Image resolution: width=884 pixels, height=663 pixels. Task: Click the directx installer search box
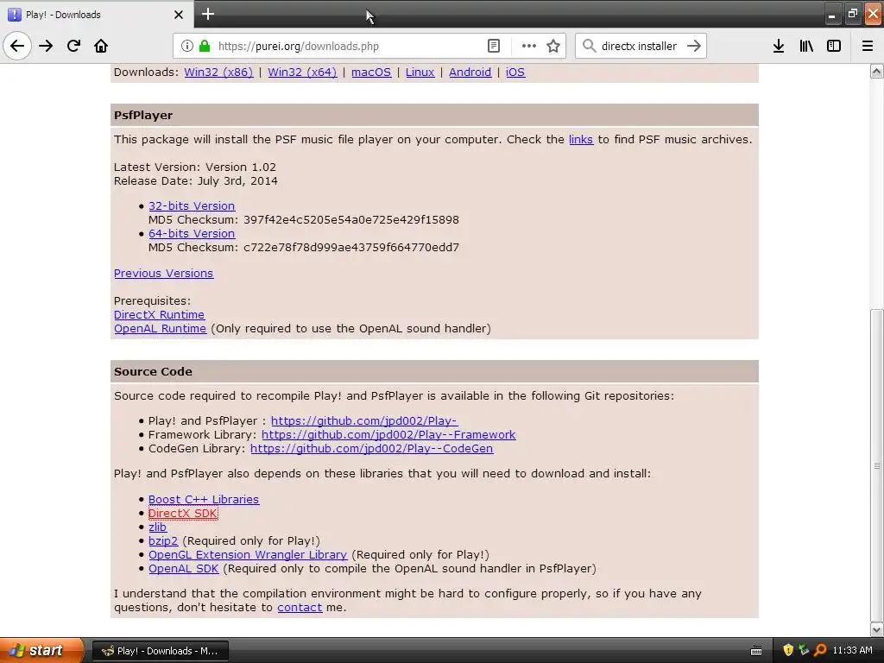click(640, 46)
